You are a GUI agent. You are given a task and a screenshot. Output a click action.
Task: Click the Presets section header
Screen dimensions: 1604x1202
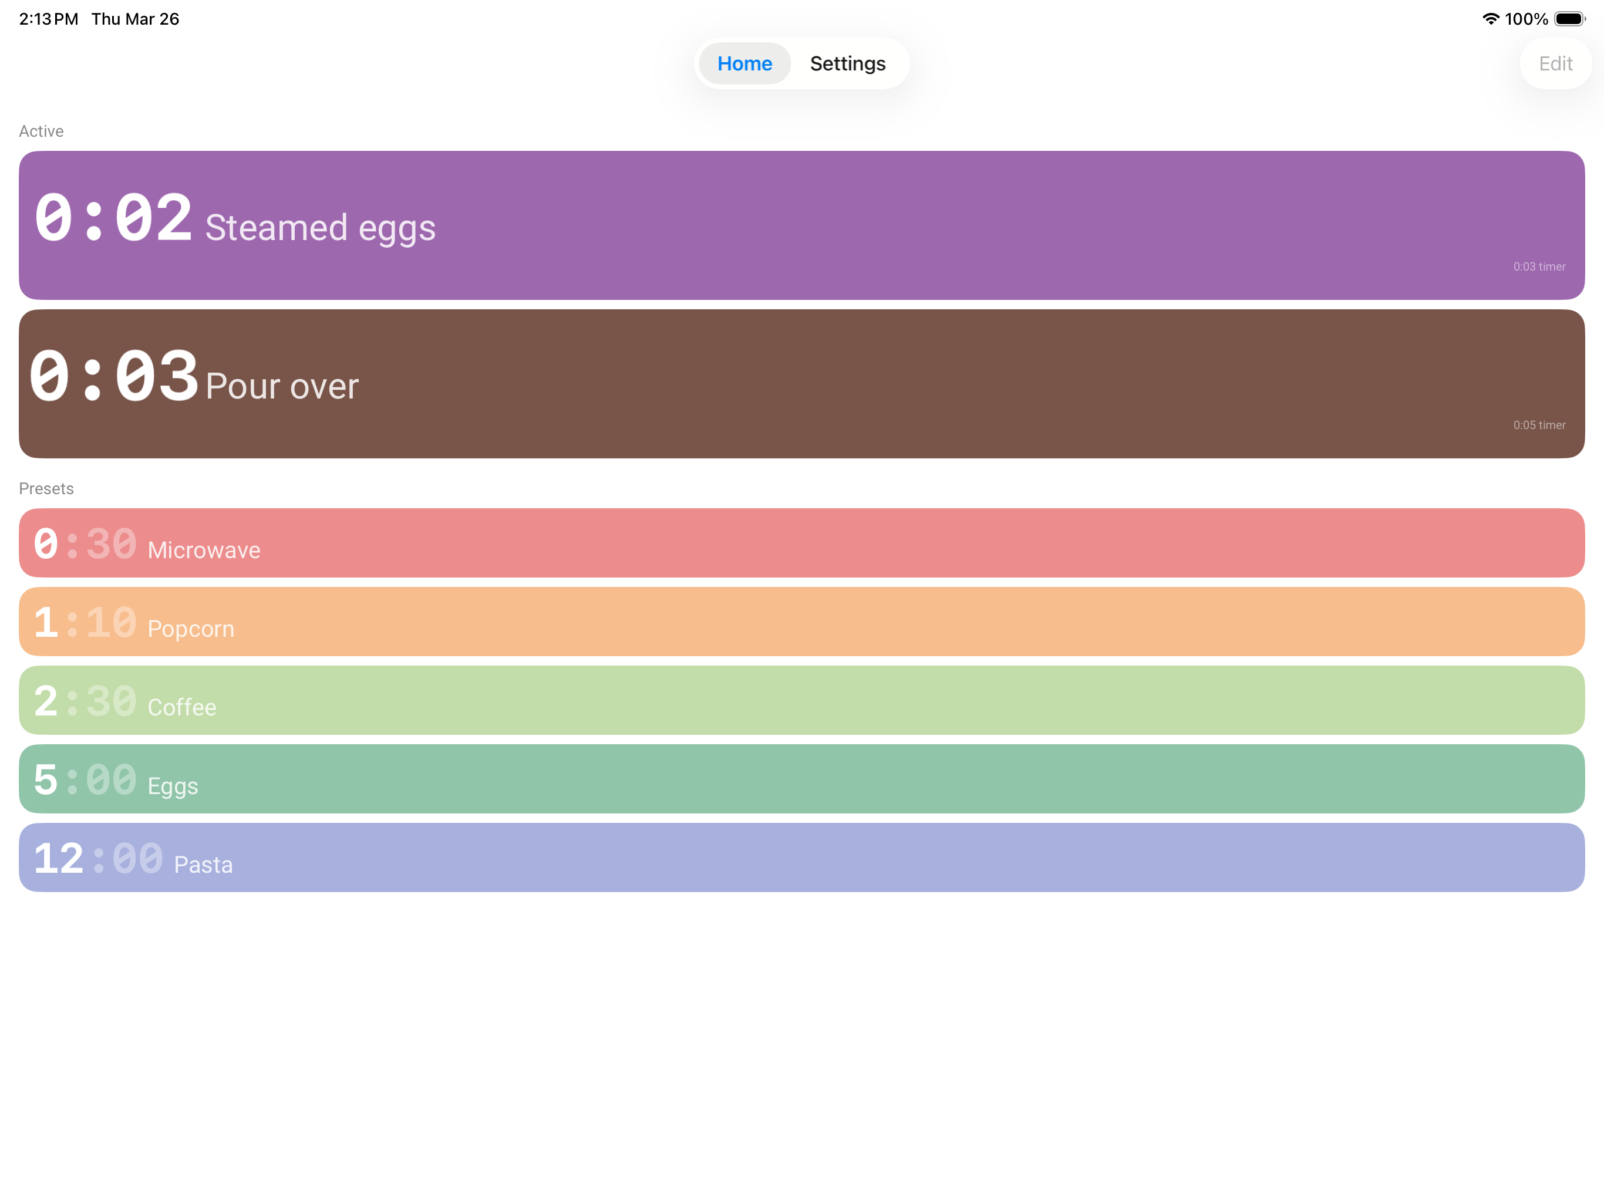click(46, 489)
